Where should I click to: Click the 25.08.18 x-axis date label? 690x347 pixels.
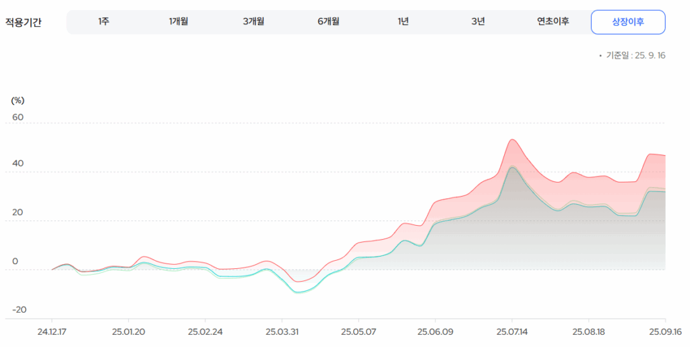tap(589, 332)
